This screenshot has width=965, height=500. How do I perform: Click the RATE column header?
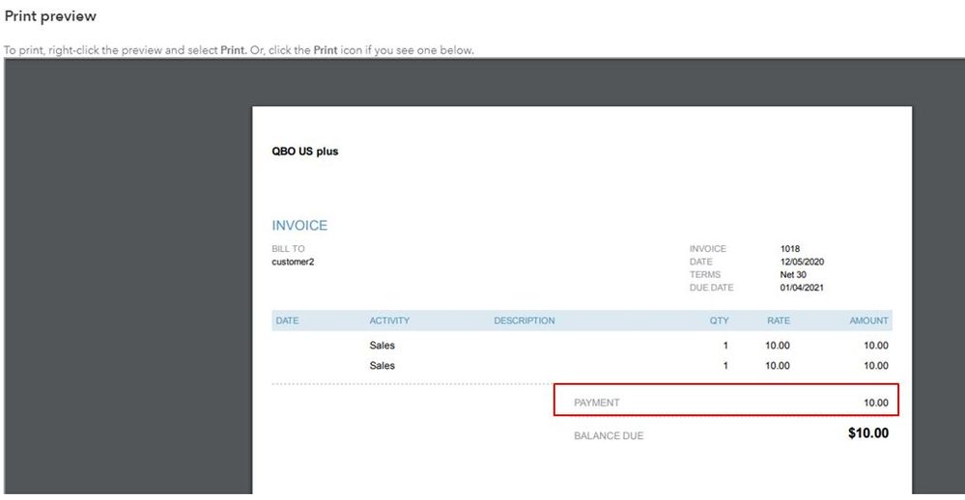[x=779, y=320]
